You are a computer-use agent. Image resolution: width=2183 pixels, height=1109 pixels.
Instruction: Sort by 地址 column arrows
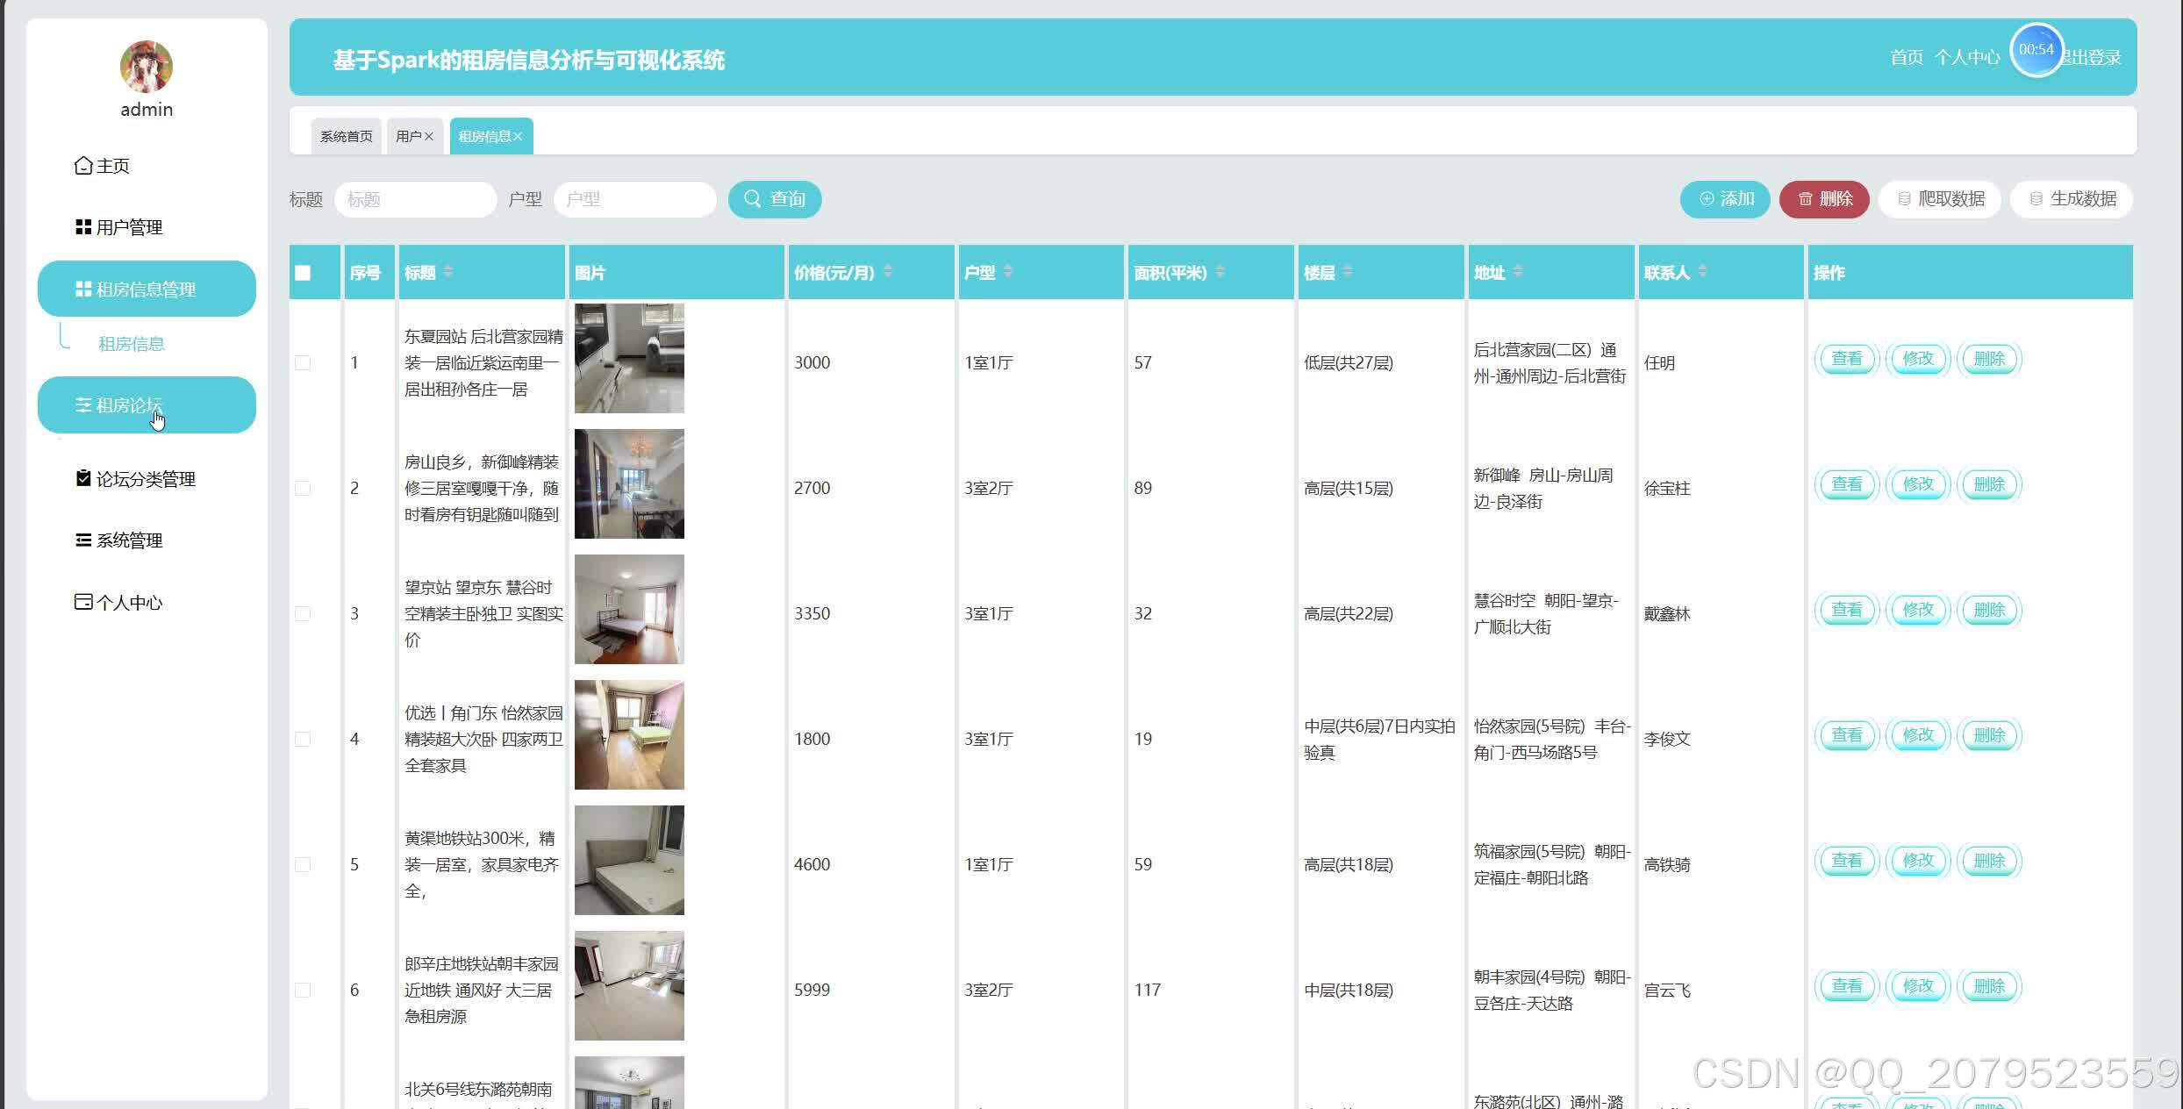point(1518,272)
